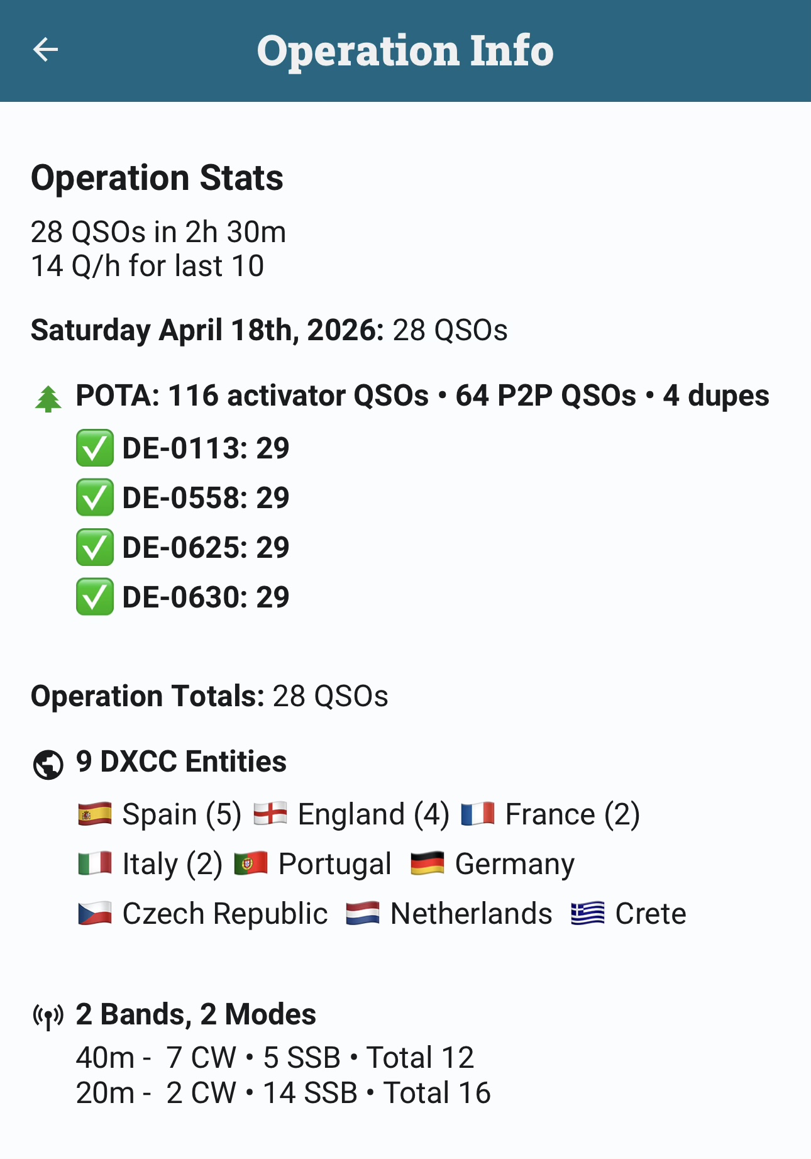Click the 9 DXCC Entities heading

click(x=181, y=762)
